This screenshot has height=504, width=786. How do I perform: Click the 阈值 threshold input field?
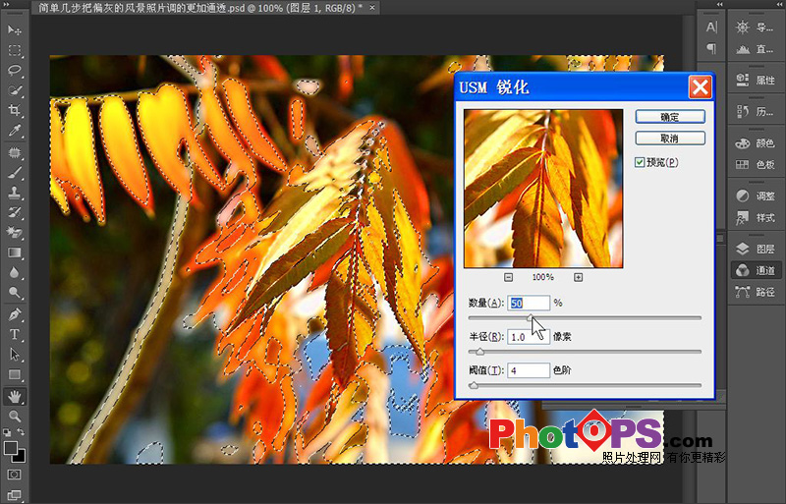tap(529, 370)
